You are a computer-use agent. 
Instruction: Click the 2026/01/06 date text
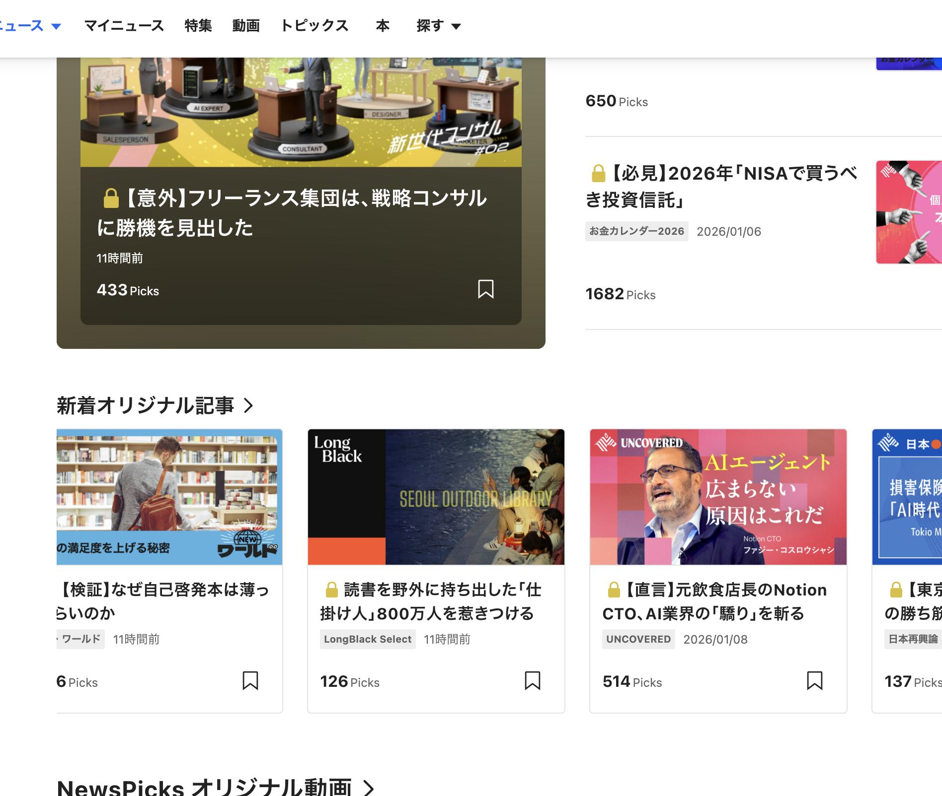[729, 232]
